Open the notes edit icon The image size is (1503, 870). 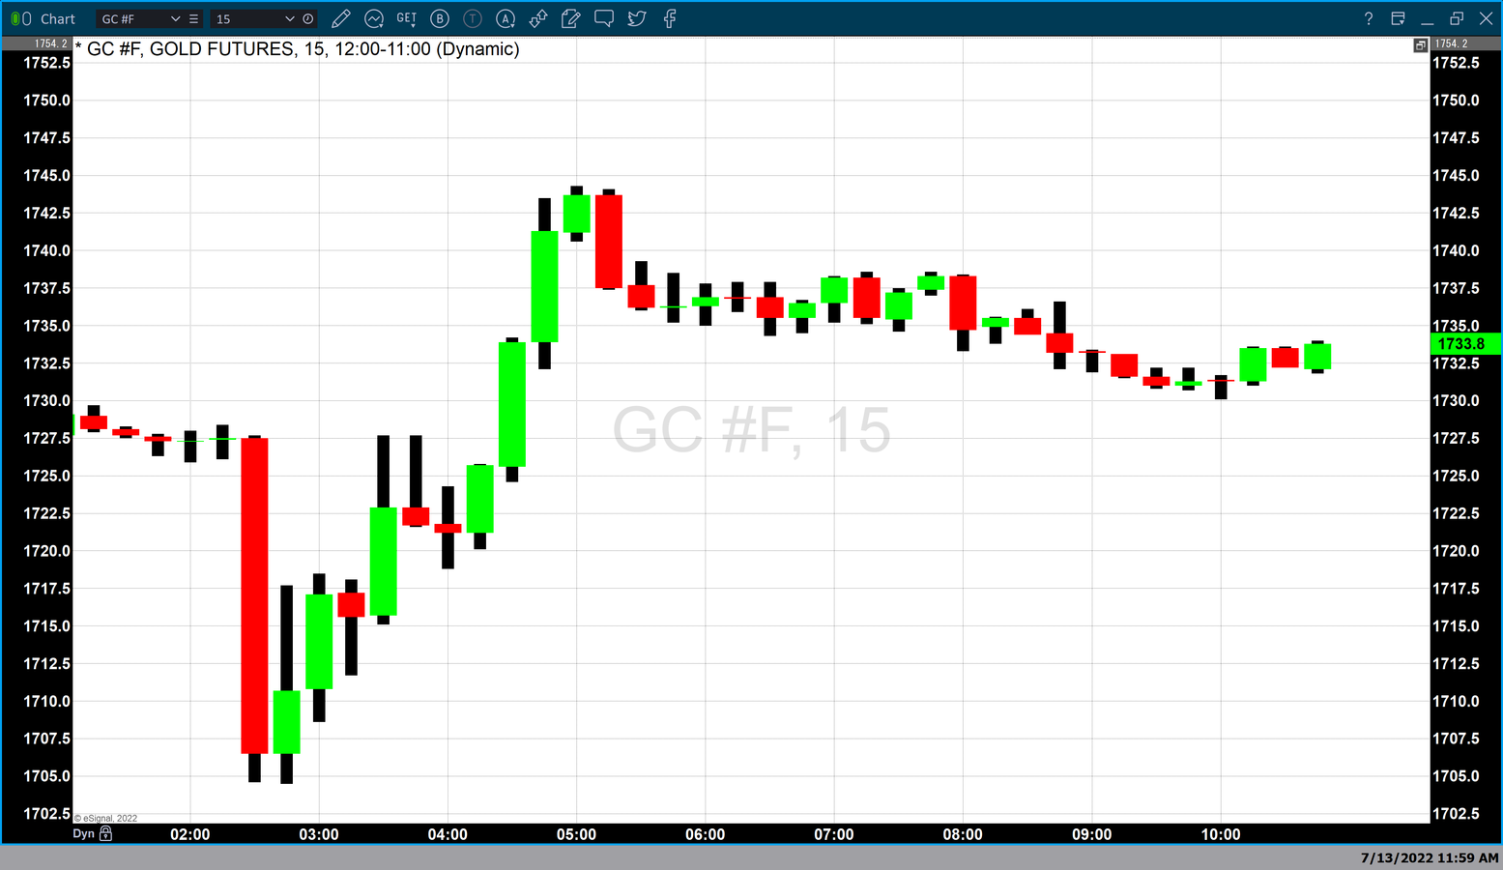click(571, 18)
